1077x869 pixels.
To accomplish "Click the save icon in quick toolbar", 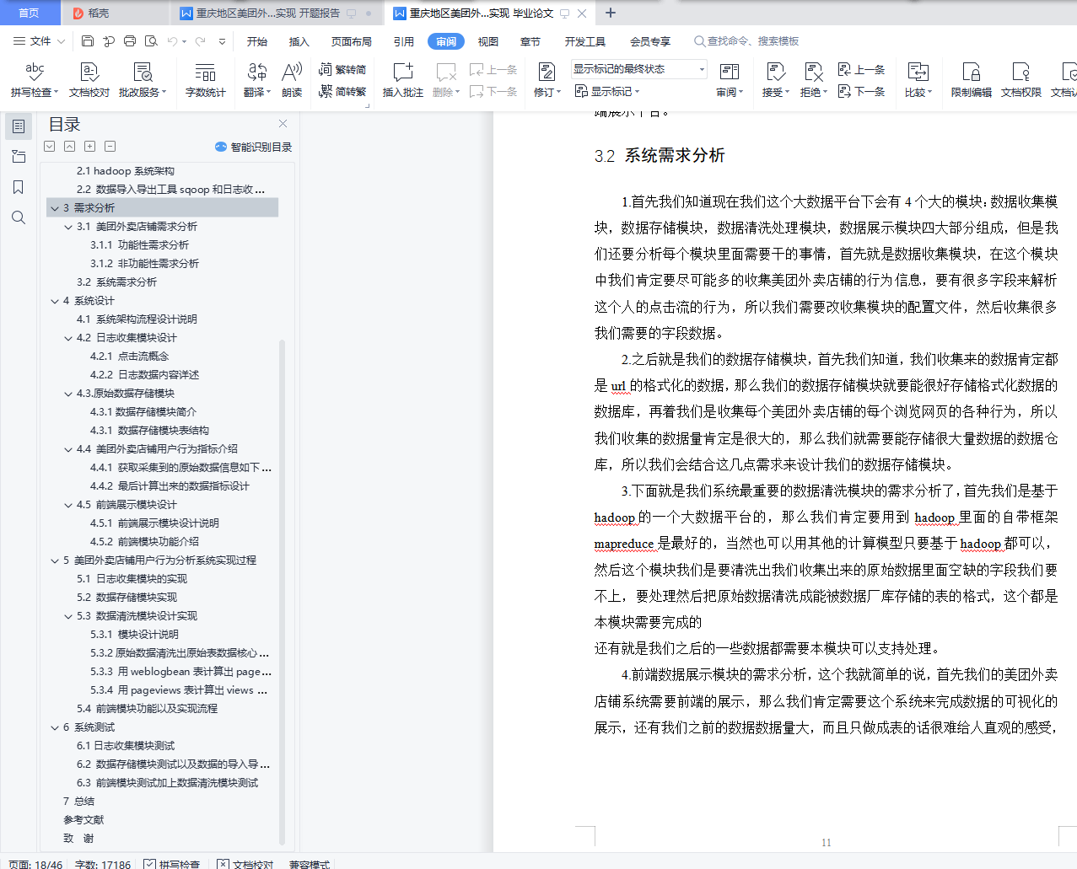I will click(x=88, y=41).
